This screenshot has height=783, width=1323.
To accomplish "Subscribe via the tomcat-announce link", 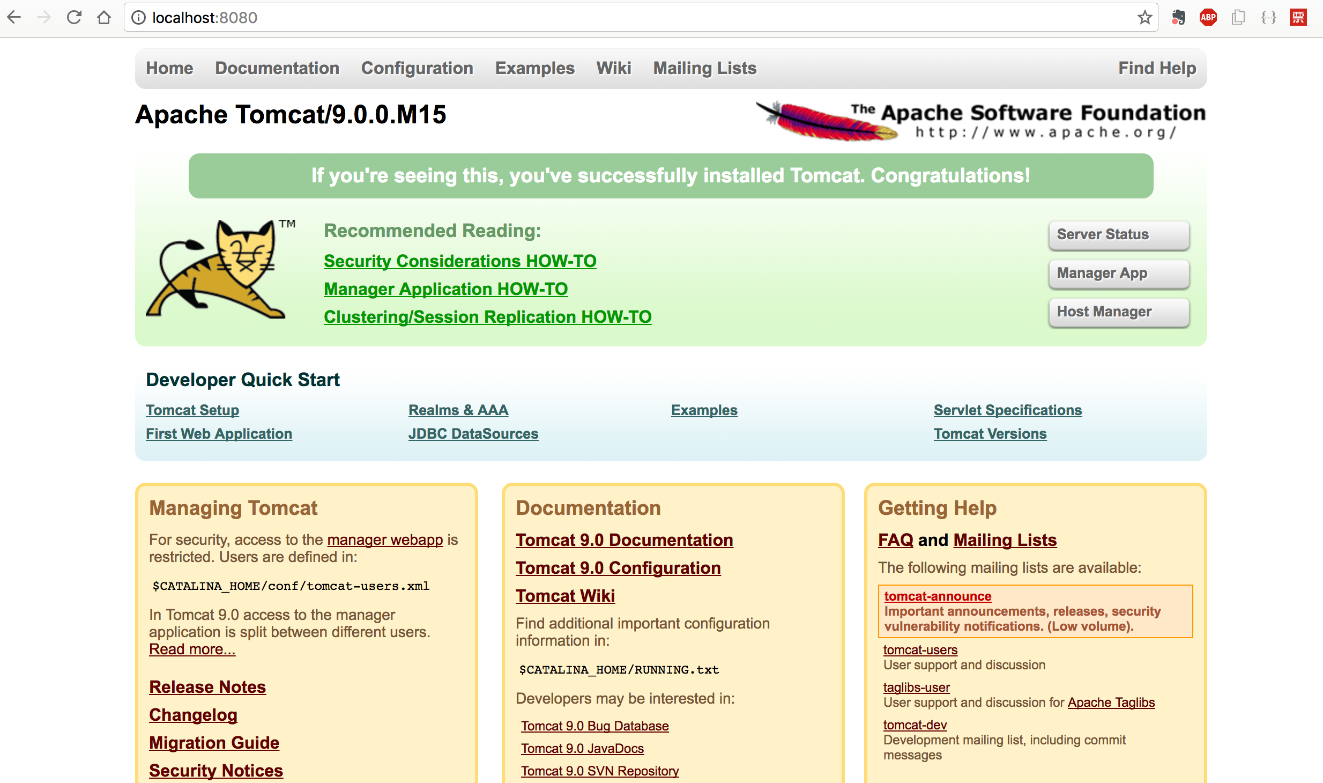I will 938,596.
